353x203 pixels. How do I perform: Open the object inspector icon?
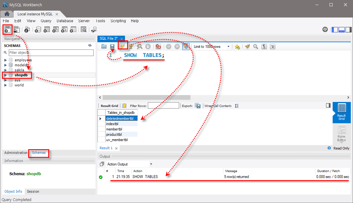point(27,30)
